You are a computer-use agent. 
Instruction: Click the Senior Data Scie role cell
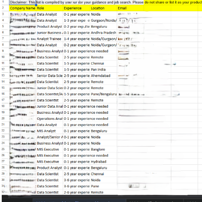(x=49, y=76)
